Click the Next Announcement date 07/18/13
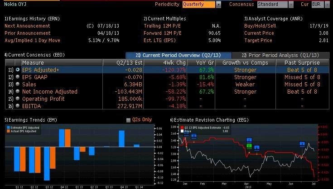Viewport: 333px width, 189px height. (x=108, y=26)
